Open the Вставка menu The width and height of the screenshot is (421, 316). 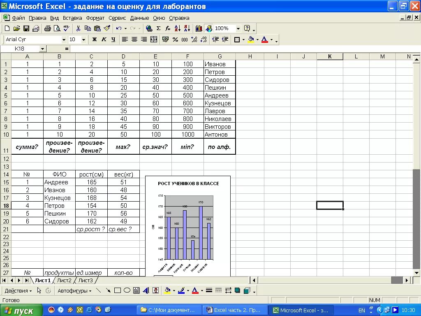(x=72, y=18)
